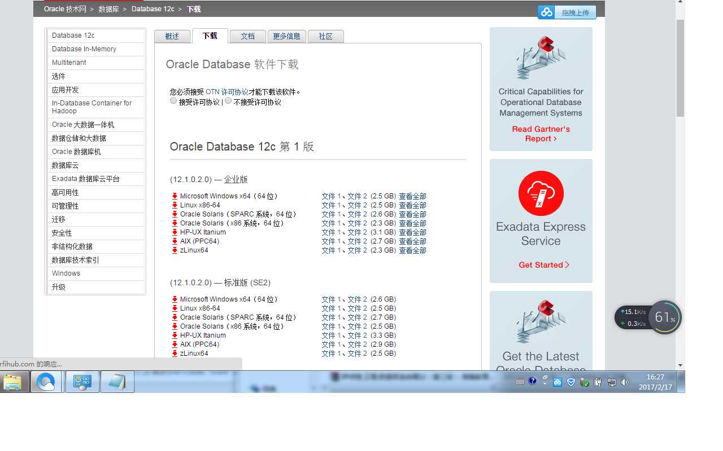723x451 pixels.
Task: Open the blue cloud browser taskbar icon
Action: tap(46, 382)
